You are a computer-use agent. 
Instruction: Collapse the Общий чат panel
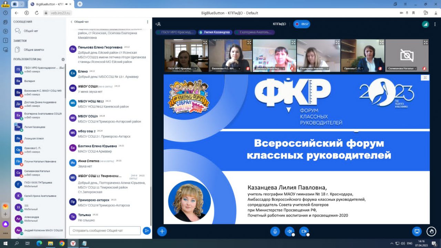(72, 22)
